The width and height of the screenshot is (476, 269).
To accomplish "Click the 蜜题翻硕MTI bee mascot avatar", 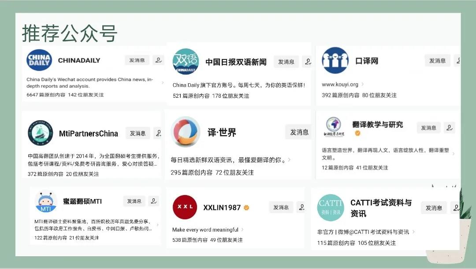I will 46,202.
